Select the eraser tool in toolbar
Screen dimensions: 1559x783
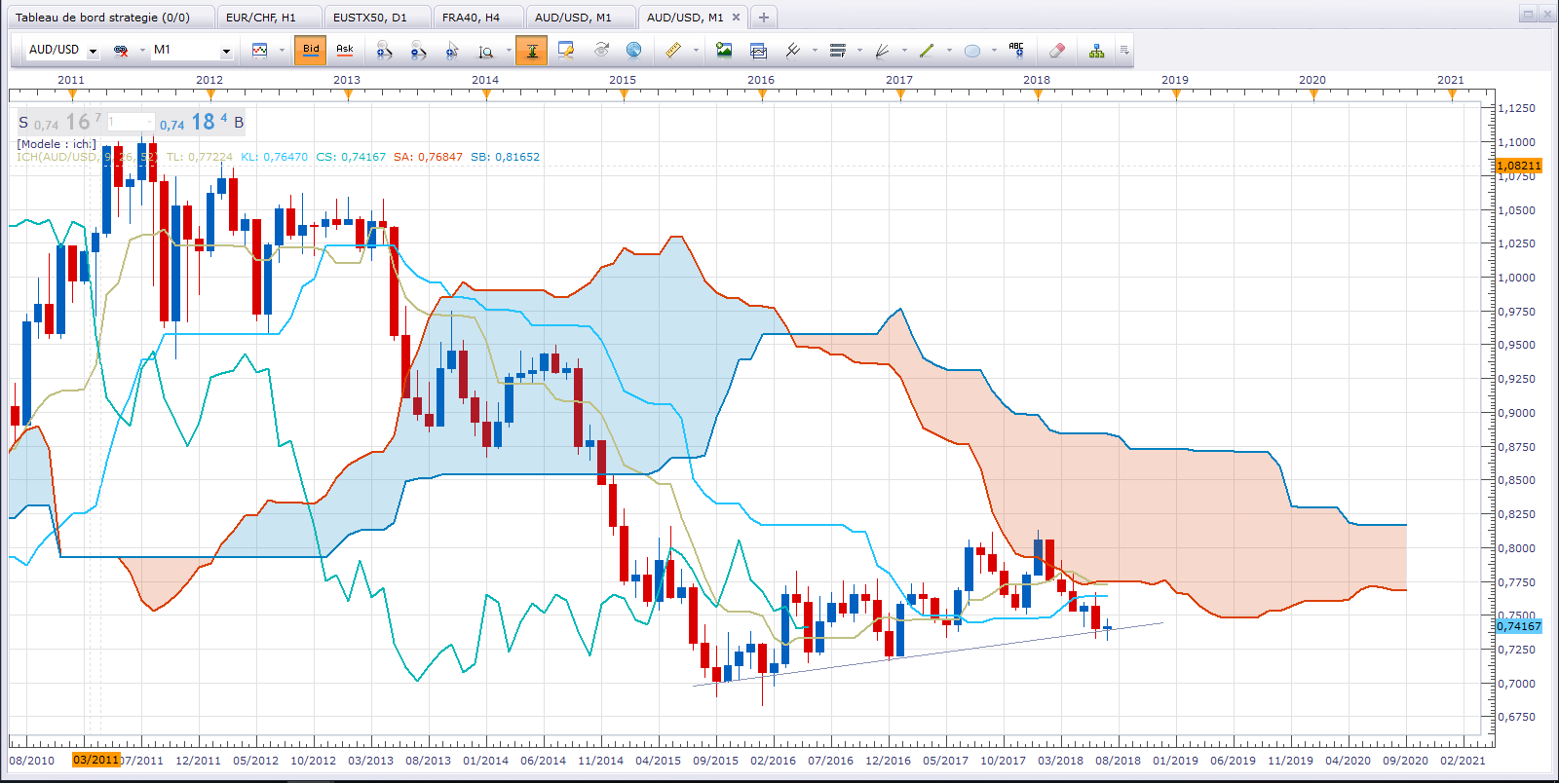(x=1056, y=51)
